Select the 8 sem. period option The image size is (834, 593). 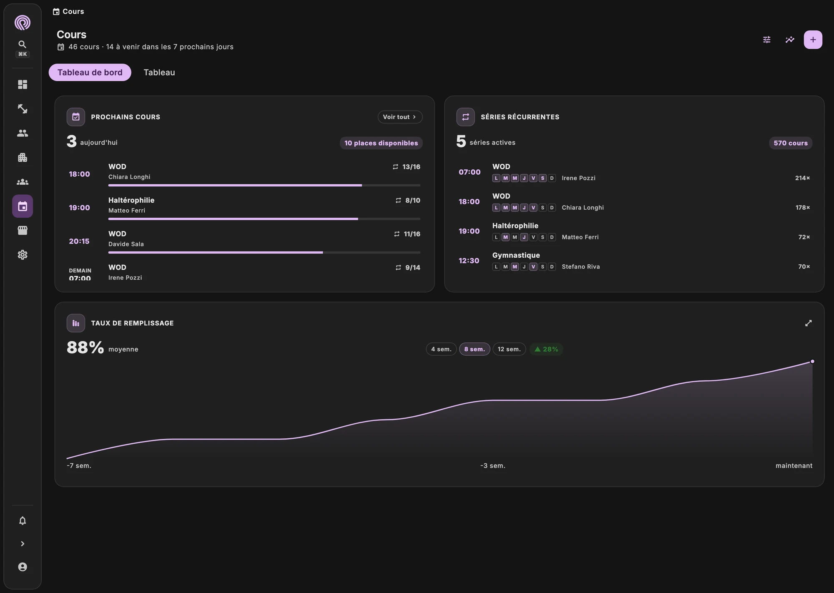click(475, 349)
